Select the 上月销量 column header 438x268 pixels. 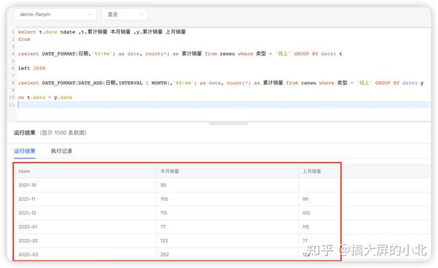(312, 172)
